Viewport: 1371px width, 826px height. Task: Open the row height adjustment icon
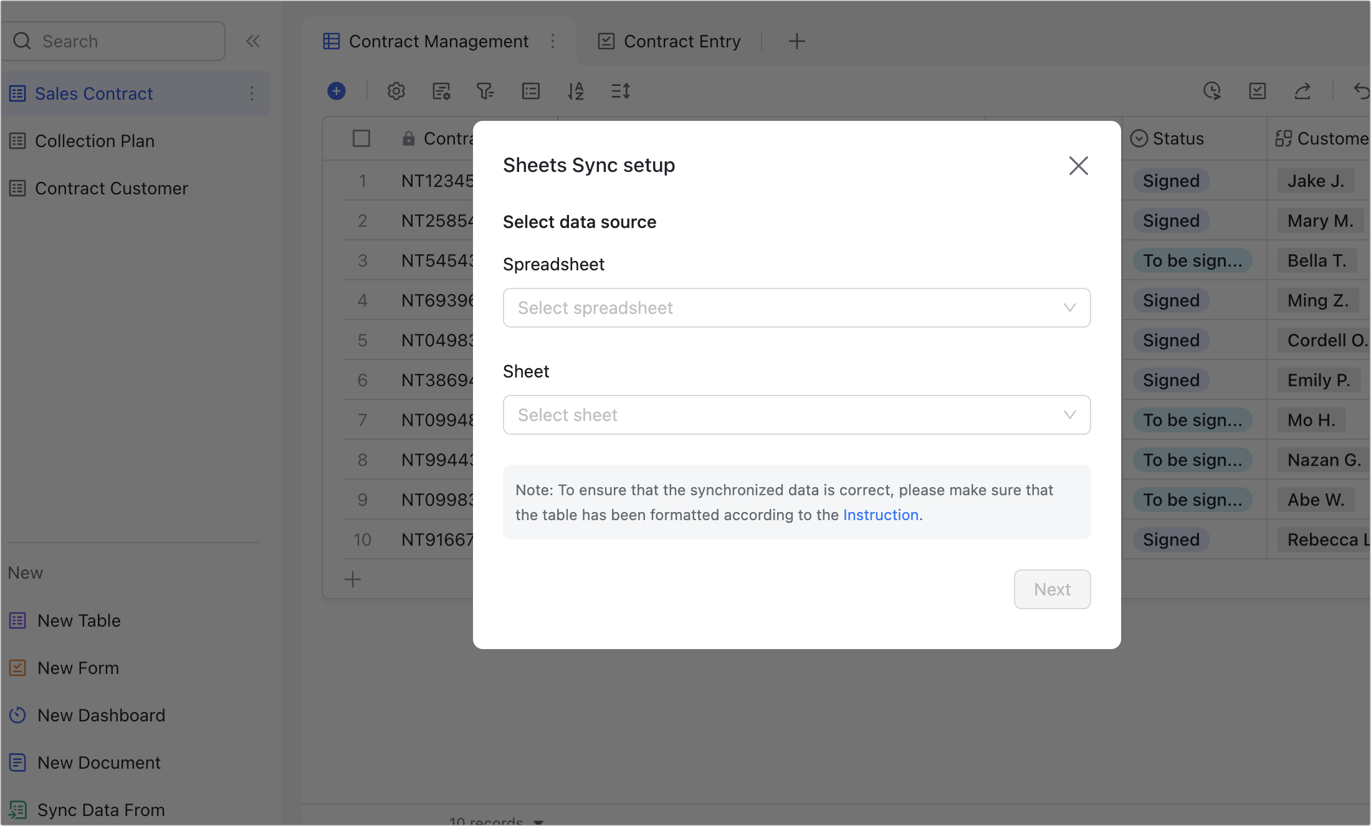pos(621,91)
